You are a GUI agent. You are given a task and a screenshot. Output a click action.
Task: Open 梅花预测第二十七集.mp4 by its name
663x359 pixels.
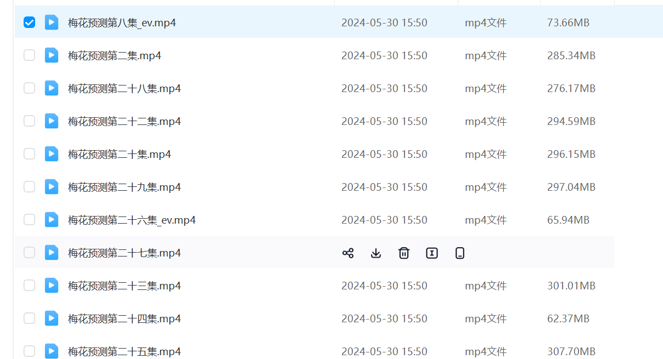coord(124,253)
